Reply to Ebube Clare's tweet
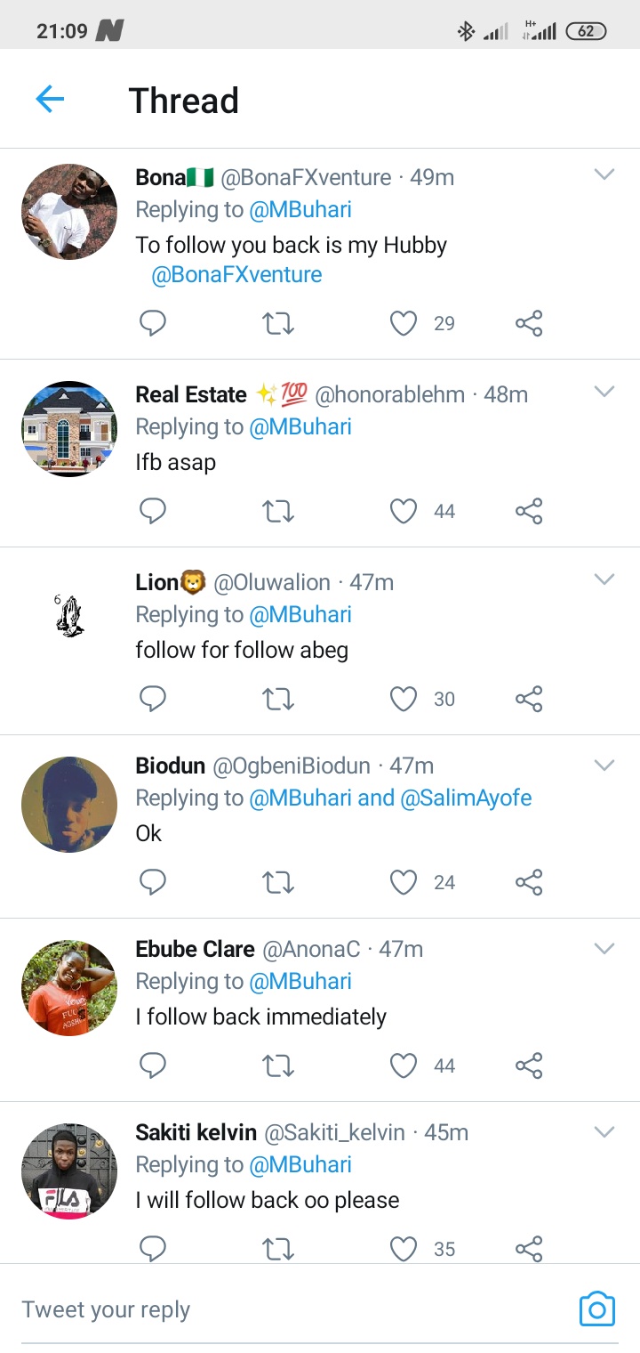The width and height of the screenshot is (640, 1353). pos(153,1065)
